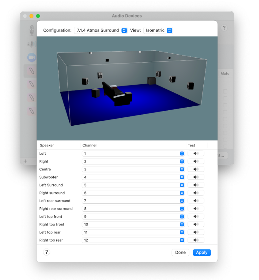
Task: Test the Left rear surround speaker
Action: (x=196, y=200)
